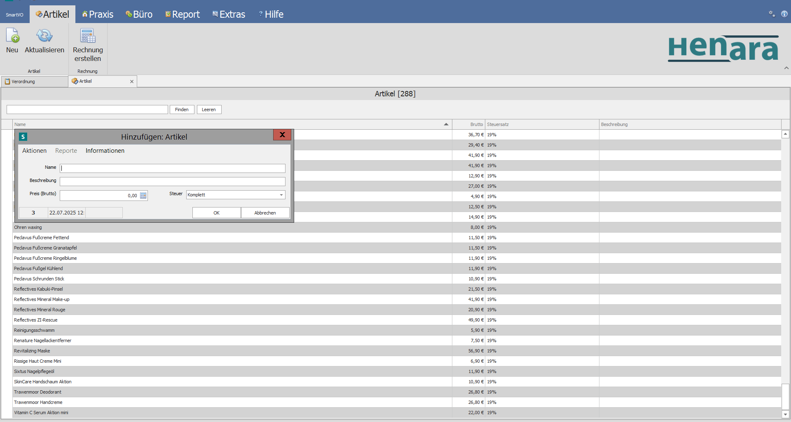Screen dimensions: 791x422
Task: Open Informationen menu in dialog
Action: (105, 151)
